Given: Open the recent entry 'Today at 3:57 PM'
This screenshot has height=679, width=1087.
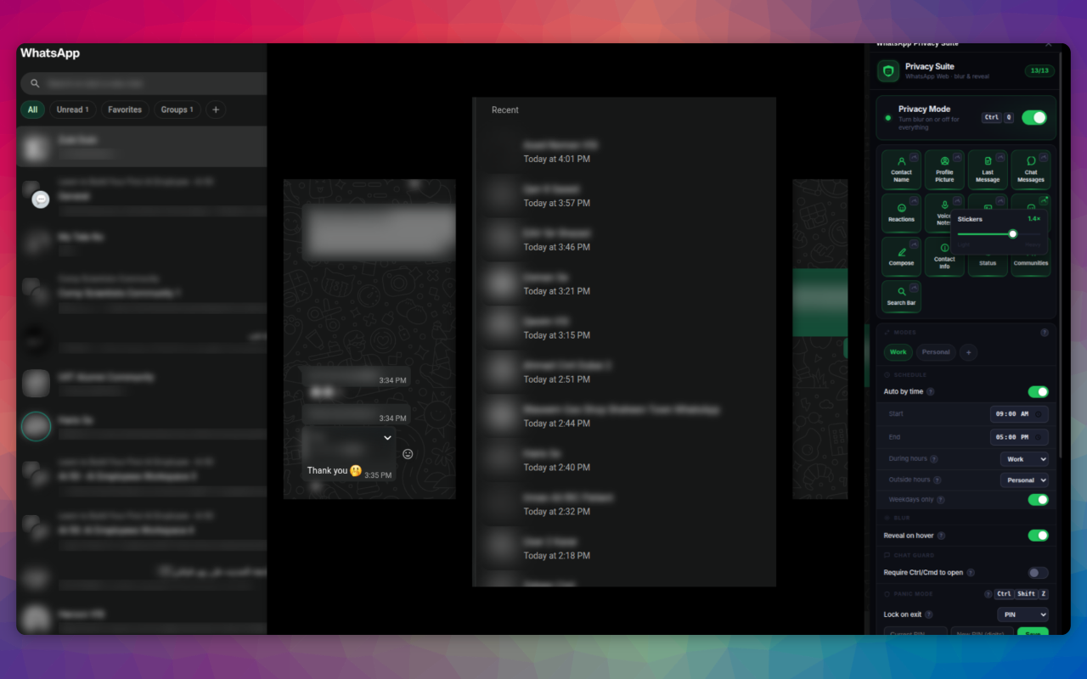Looking at the screenshot, I should (x=624, y=196).
